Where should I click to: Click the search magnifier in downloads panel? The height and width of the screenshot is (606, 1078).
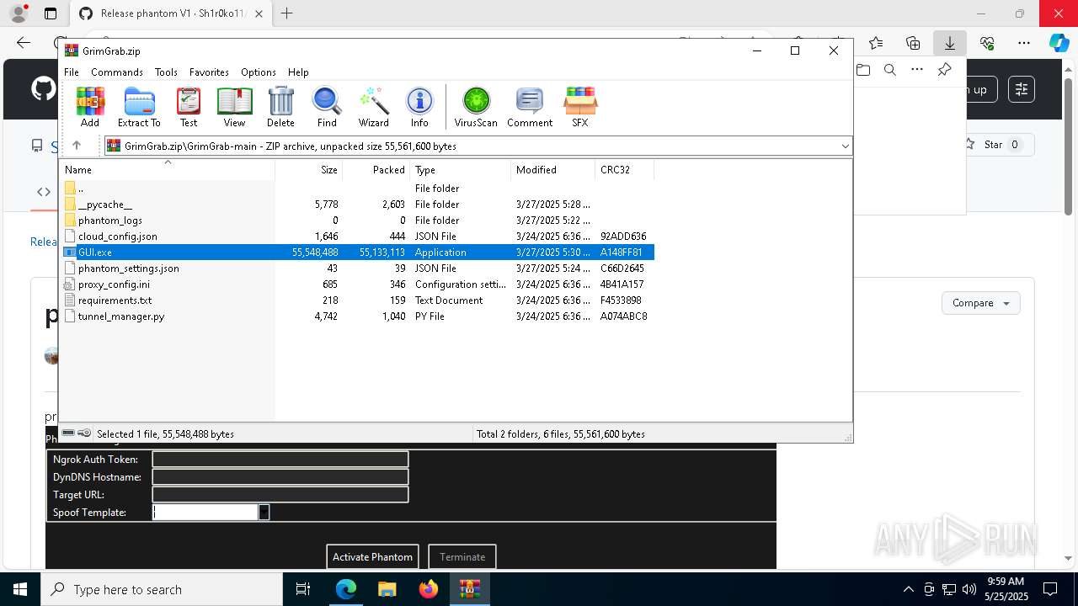click(889, 70)
